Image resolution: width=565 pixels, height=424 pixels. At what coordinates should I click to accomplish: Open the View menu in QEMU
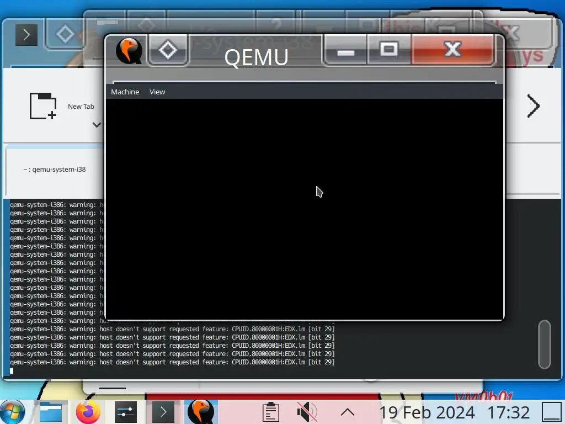(x=157, y=92)
